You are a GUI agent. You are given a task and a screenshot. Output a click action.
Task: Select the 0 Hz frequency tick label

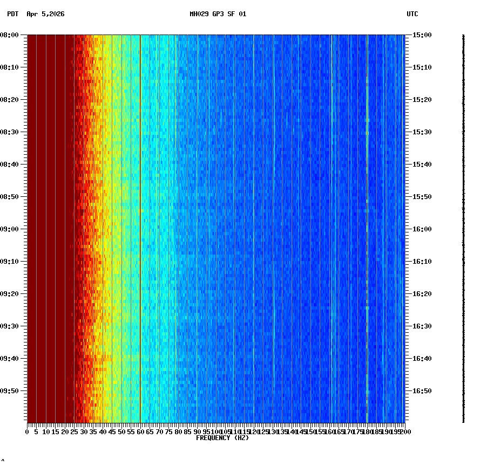(x=26, y=431)
